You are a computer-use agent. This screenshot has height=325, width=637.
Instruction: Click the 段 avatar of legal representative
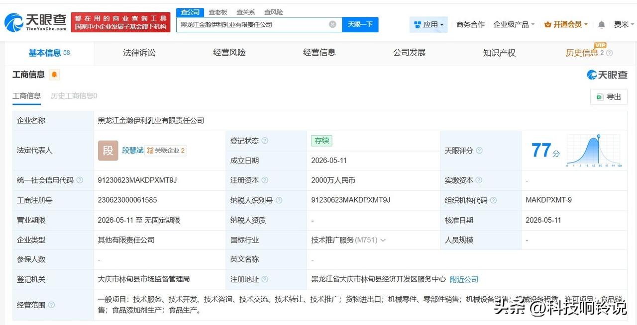[x=108, y=151]
